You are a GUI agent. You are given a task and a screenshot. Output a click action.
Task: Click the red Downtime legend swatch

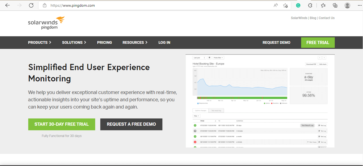click(272, 103)
